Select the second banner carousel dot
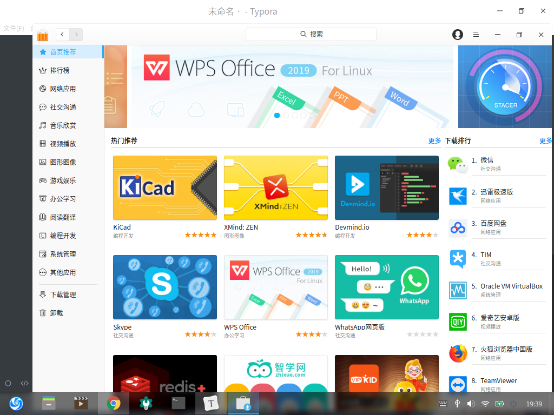 click(286, 115)
